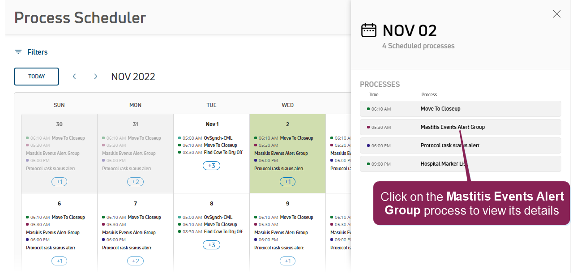The image size is (577, 278).
Task: Expand +3 more on Tuesday 8
Action: coord(211,245)
